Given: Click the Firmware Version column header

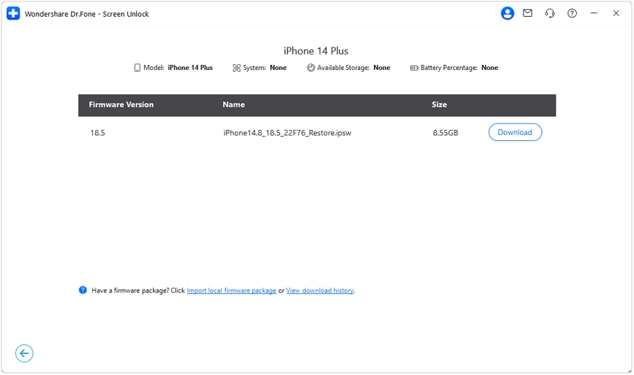Looking at the screenshot, I should coord(122,105).
